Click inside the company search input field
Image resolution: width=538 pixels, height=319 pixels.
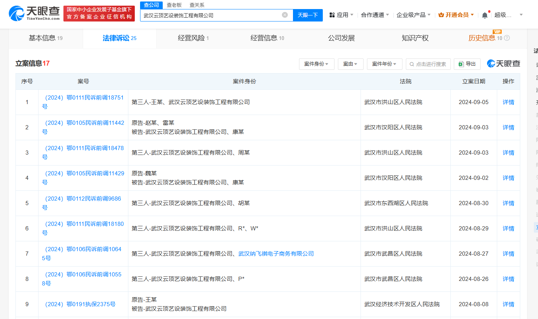tap(211, 15)
